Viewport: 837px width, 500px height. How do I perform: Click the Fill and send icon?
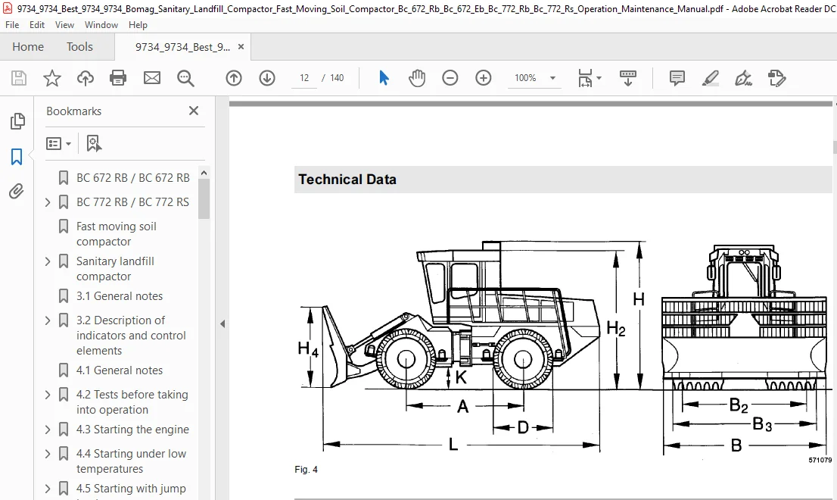[x=776, y=78]
